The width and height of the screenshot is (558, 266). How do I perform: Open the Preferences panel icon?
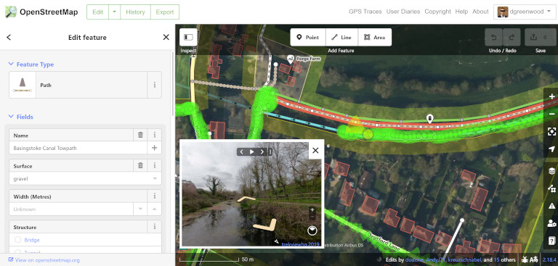click(551, 223)
